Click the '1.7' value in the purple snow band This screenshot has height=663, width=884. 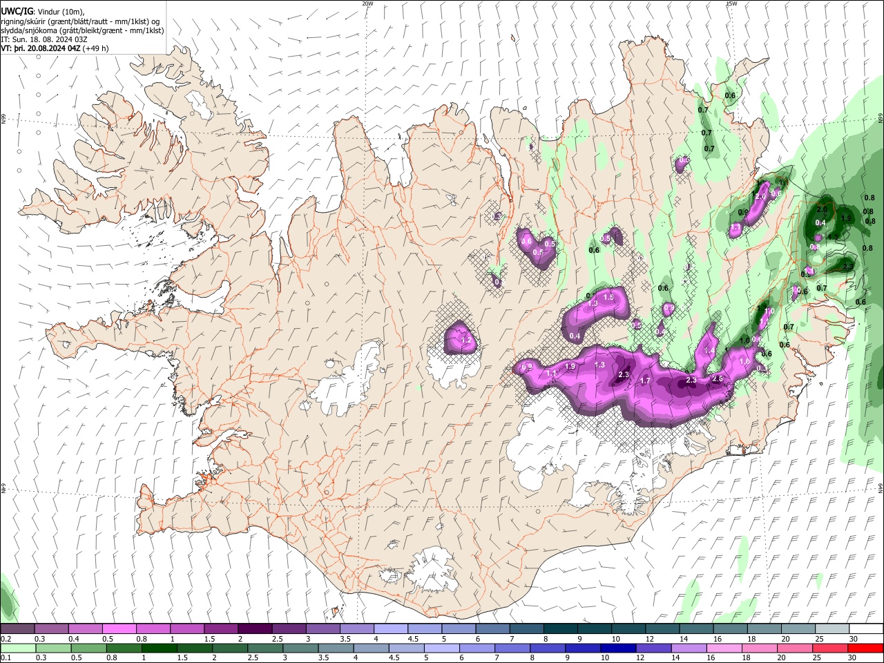coord(645,381)
